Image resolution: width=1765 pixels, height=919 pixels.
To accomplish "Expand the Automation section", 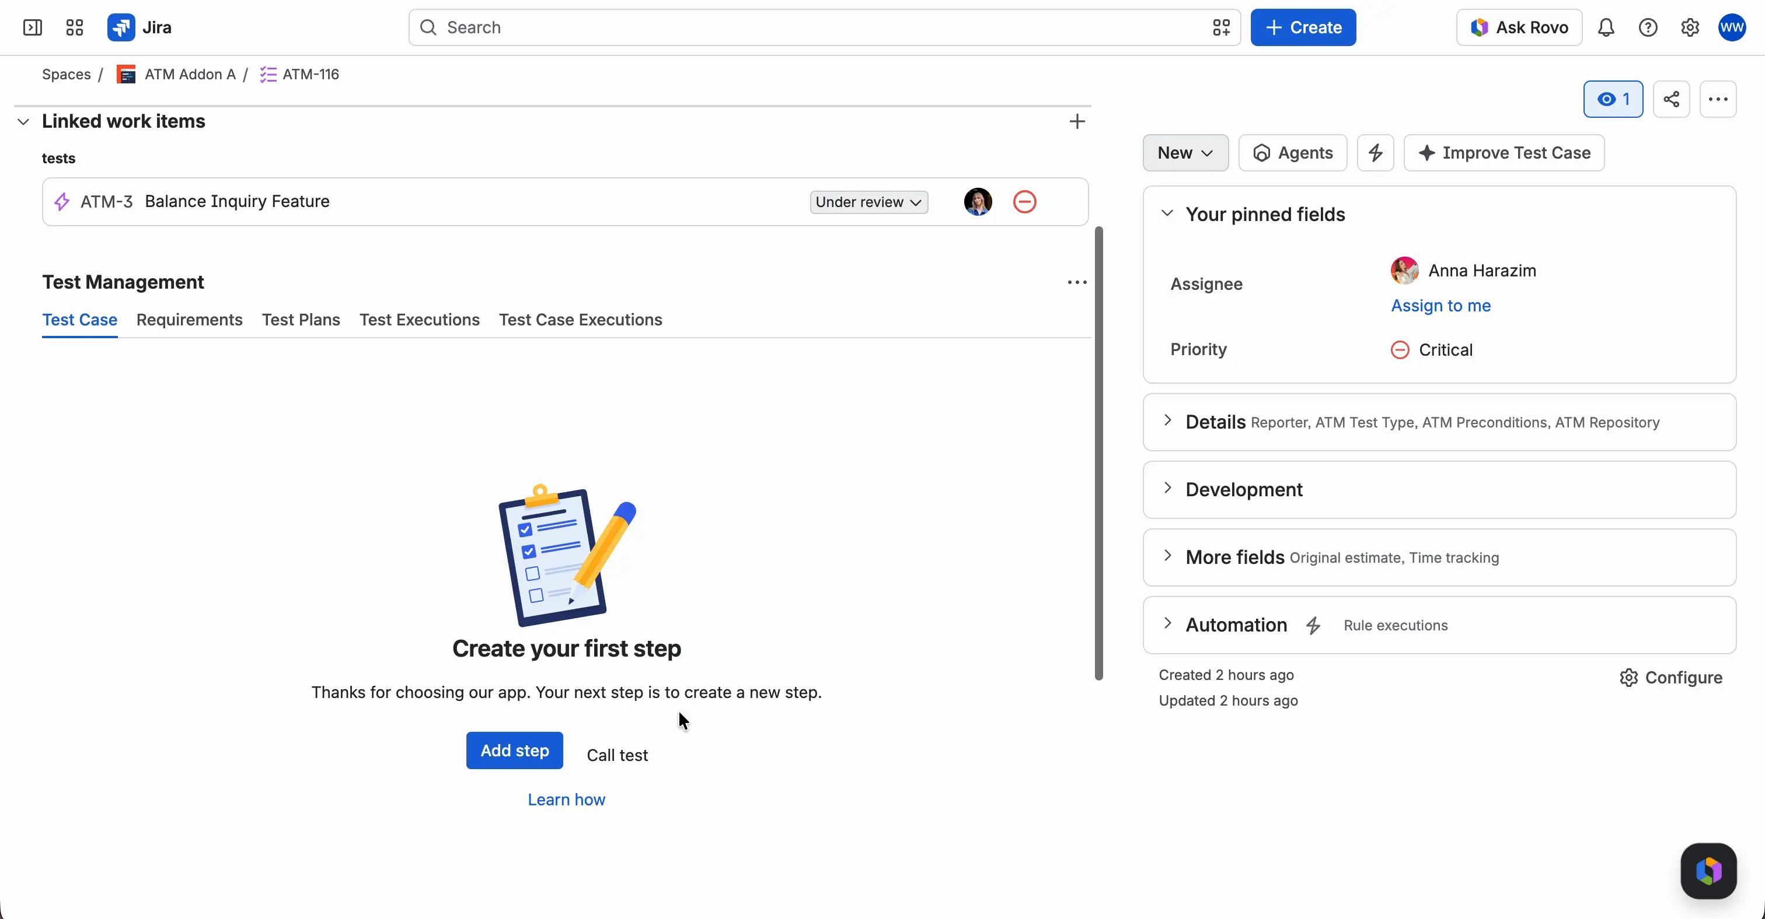I will 1167,624.
